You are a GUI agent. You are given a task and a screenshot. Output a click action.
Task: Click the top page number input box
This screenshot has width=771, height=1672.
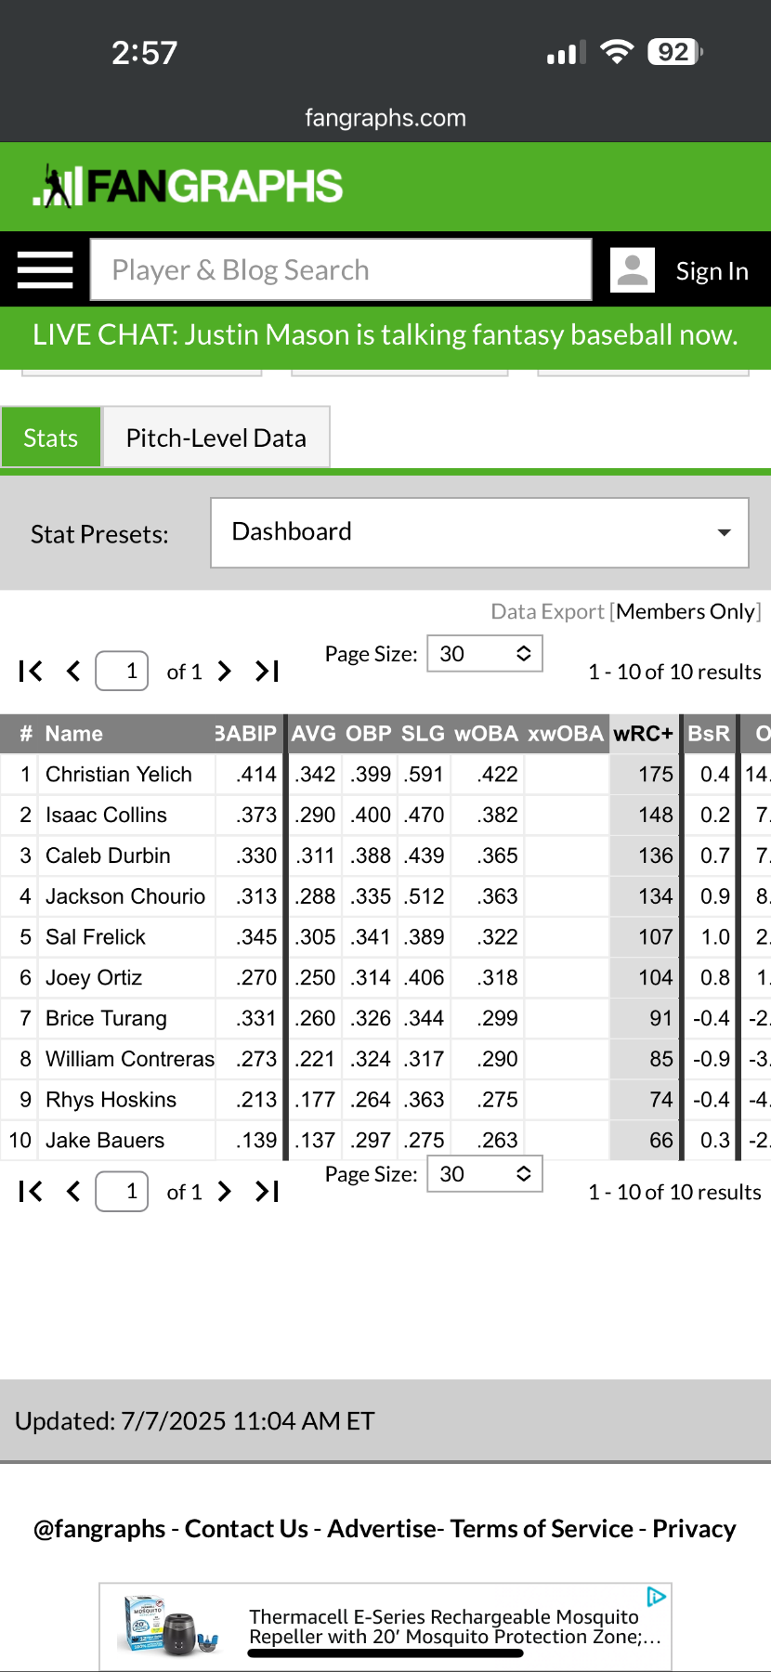[123, 671]
